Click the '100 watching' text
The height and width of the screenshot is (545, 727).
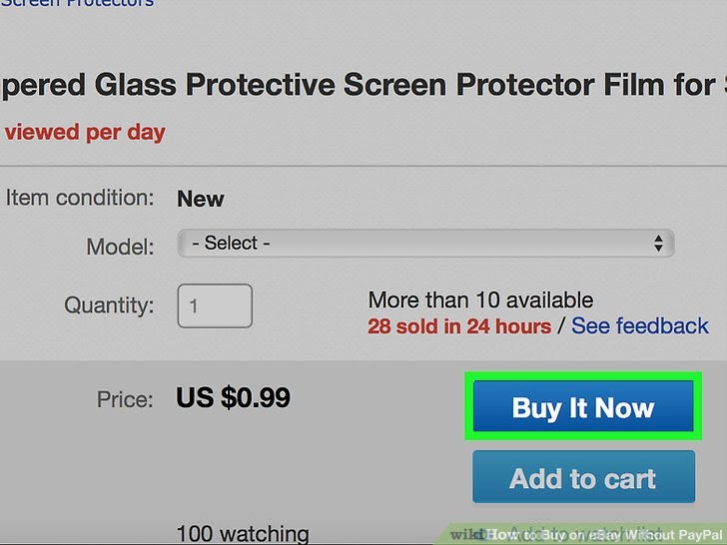pyautogui.click(x=243, y=534)
